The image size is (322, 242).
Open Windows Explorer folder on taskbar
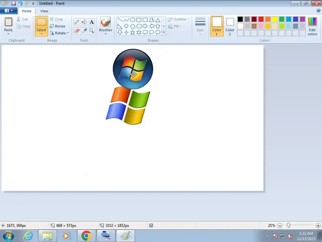(x=47, y=236)
